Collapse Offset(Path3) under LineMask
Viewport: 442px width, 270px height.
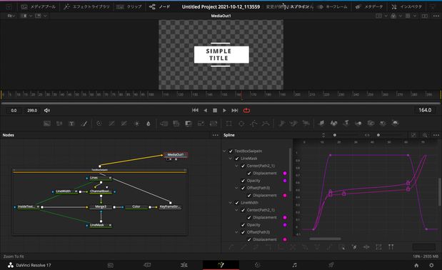tap(237, 188)
